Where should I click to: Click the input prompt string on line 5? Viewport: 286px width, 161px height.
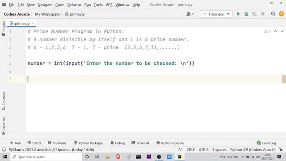136,64
